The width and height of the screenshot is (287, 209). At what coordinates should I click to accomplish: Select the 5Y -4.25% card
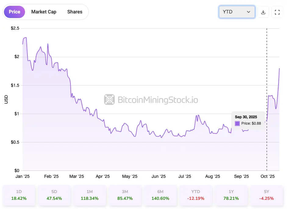click(266, 195)
